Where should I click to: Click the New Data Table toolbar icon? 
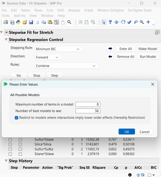[6, 22]
